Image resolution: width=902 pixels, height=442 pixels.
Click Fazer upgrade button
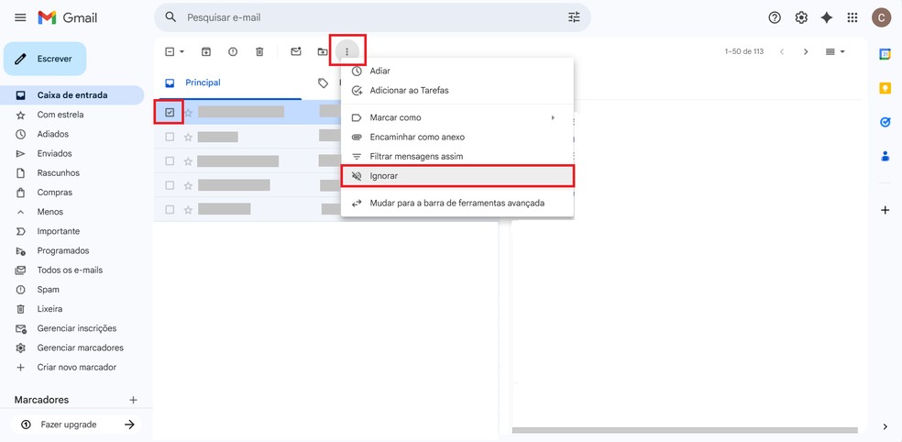click(77, 425)
